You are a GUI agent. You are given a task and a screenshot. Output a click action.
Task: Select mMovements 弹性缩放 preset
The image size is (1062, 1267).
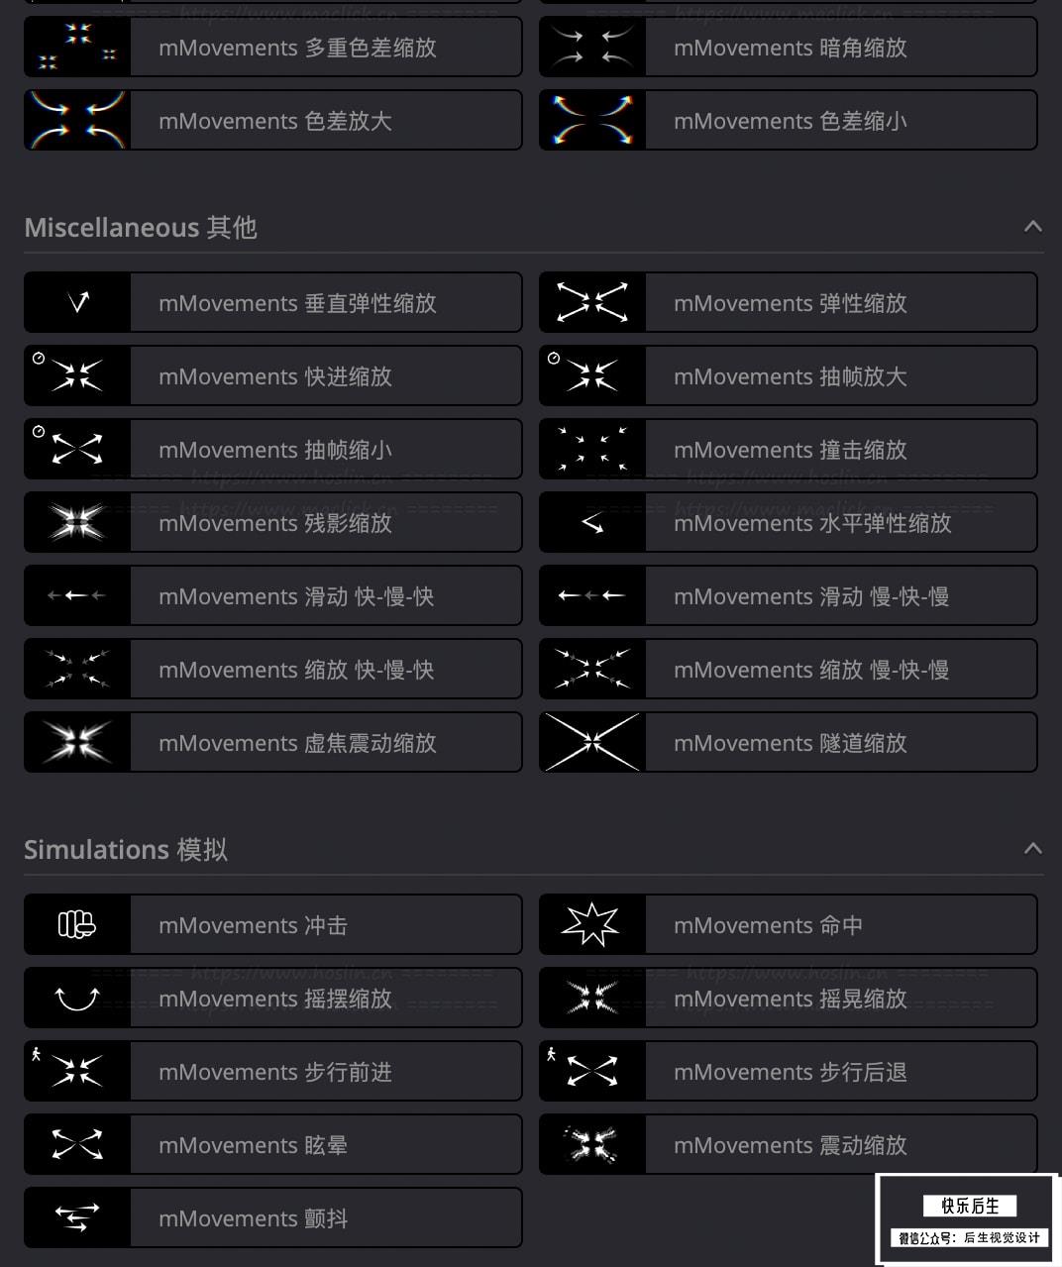(789, 303)
